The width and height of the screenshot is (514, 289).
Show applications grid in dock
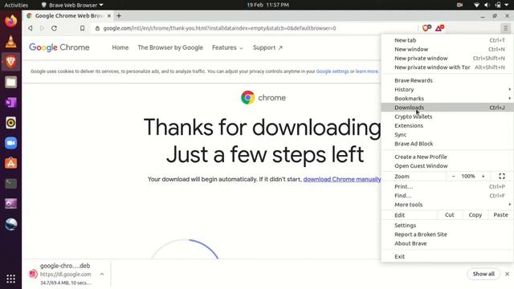[10, 279]
